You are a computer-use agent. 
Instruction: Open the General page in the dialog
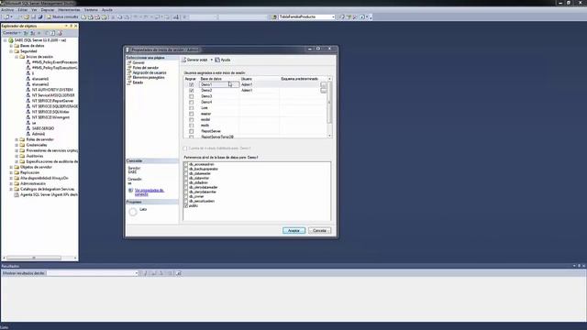138,63
